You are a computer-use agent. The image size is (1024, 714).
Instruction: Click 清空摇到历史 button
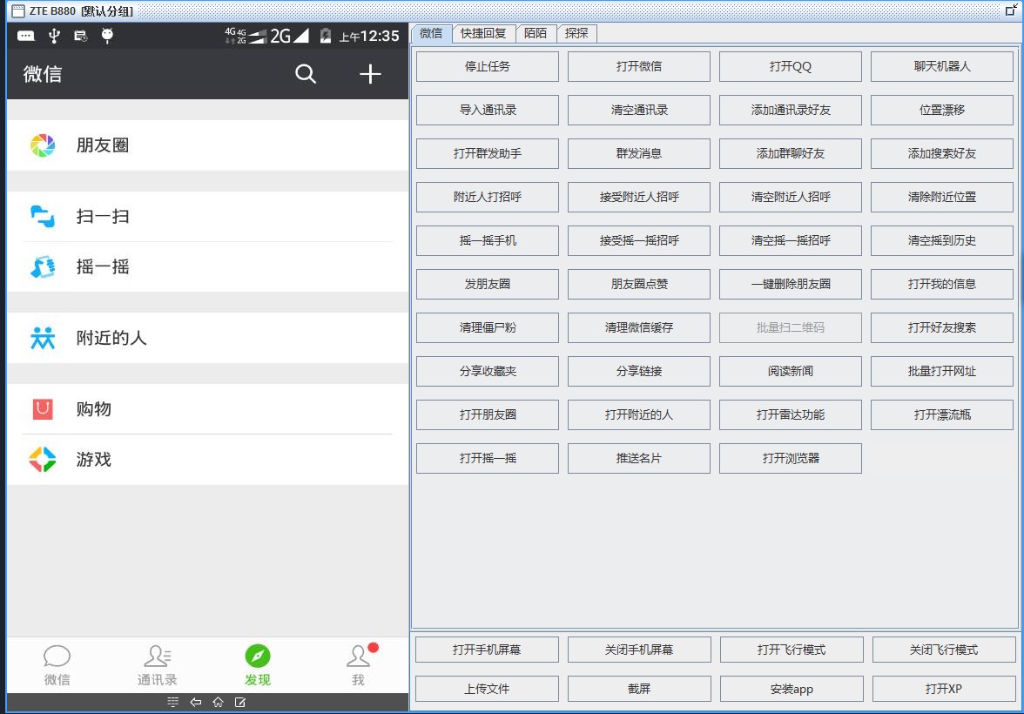[942, 240]
